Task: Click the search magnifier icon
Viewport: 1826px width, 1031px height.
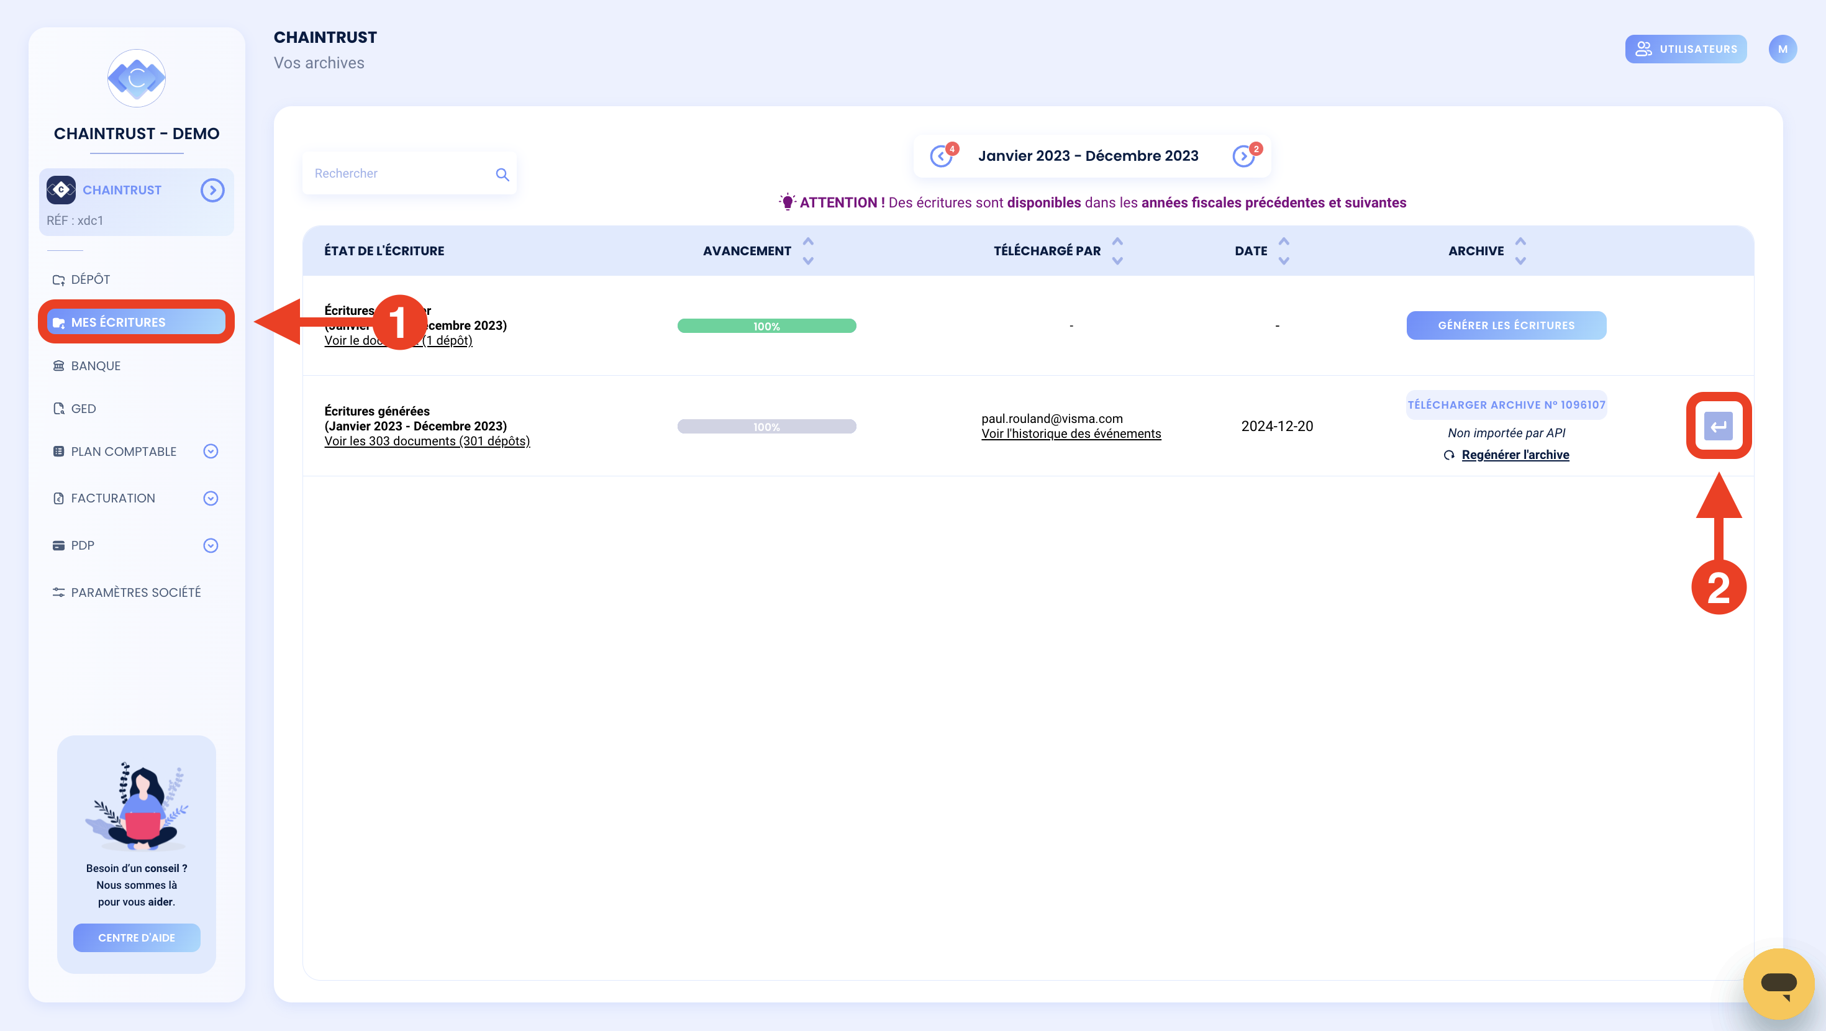Action: pyautogui.click(x=502, y=175)
